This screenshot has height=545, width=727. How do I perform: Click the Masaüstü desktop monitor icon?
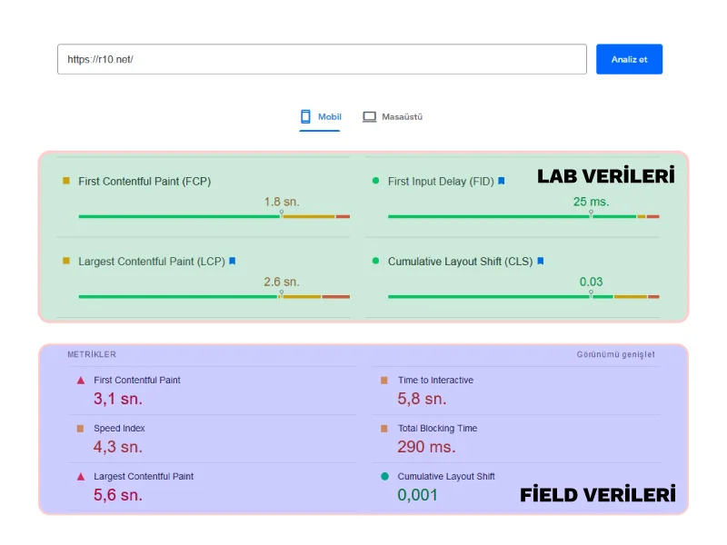pos(369,117)
